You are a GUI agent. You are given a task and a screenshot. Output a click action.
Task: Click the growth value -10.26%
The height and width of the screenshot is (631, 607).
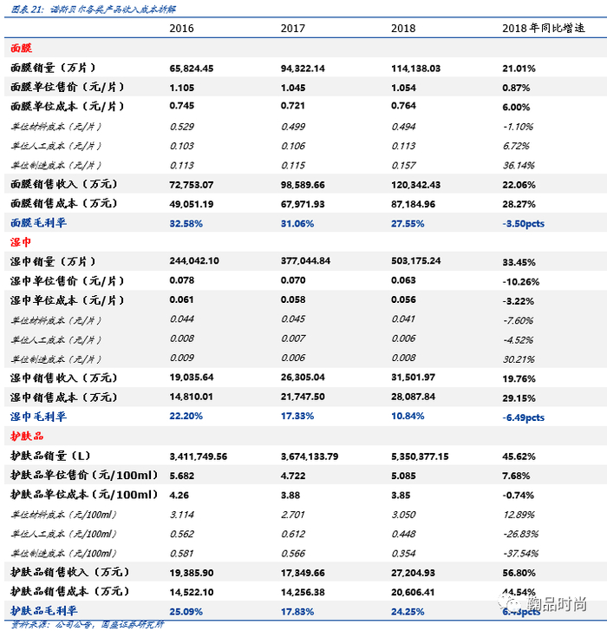click(x=520, y=282)
